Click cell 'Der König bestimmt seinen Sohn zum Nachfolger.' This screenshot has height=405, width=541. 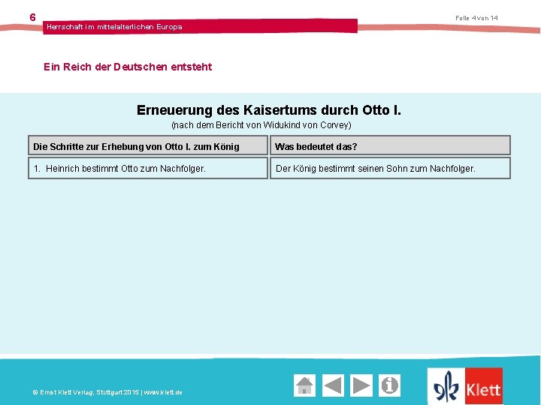(390, 168)
